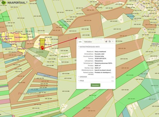
Task: Click the thumbs-up icon in the popup
Action: click(x=106, y=41)
